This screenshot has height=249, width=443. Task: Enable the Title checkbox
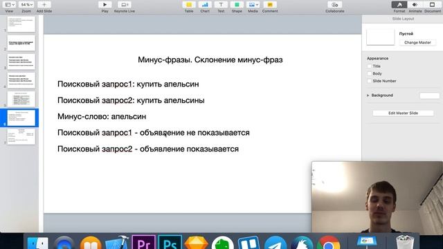click(369, 66)
